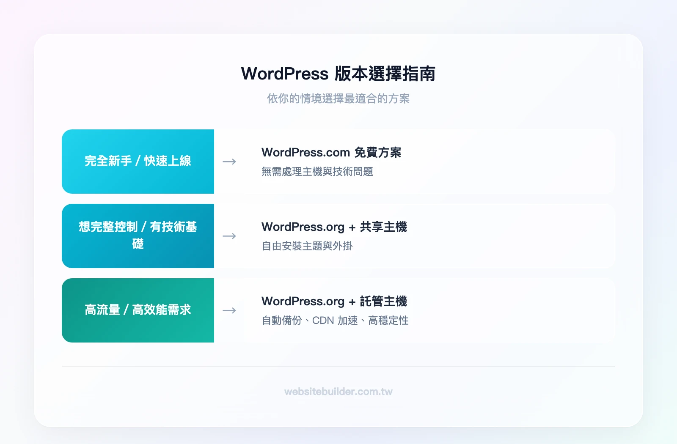Click the divider line above the footer
677x444 pixels.
(338, 366)
